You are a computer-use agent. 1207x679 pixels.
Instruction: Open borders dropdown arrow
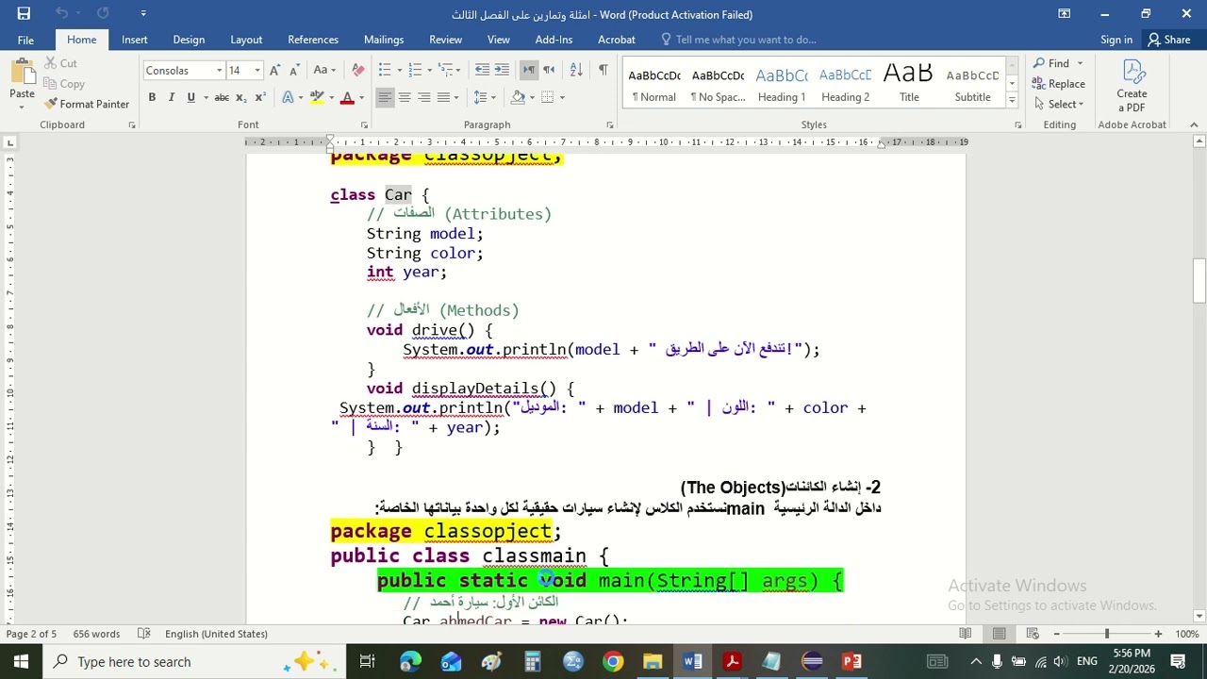click(x=560, y=97)
